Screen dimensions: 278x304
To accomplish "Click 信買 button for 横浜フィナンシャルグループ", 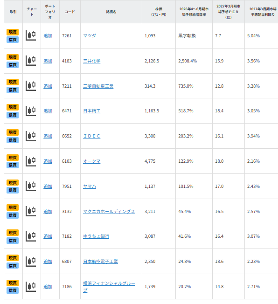I will point(13,290).
